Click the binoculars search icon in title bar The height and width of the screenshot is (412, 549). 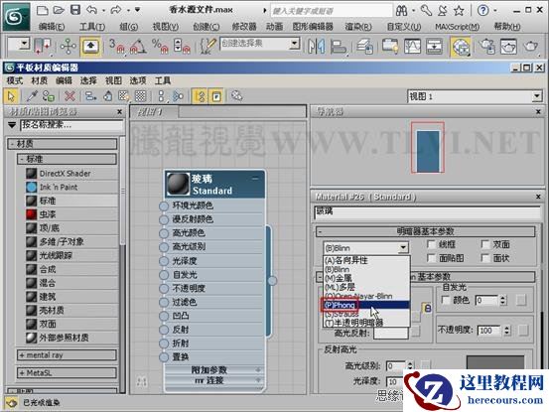tap(402, 11)
